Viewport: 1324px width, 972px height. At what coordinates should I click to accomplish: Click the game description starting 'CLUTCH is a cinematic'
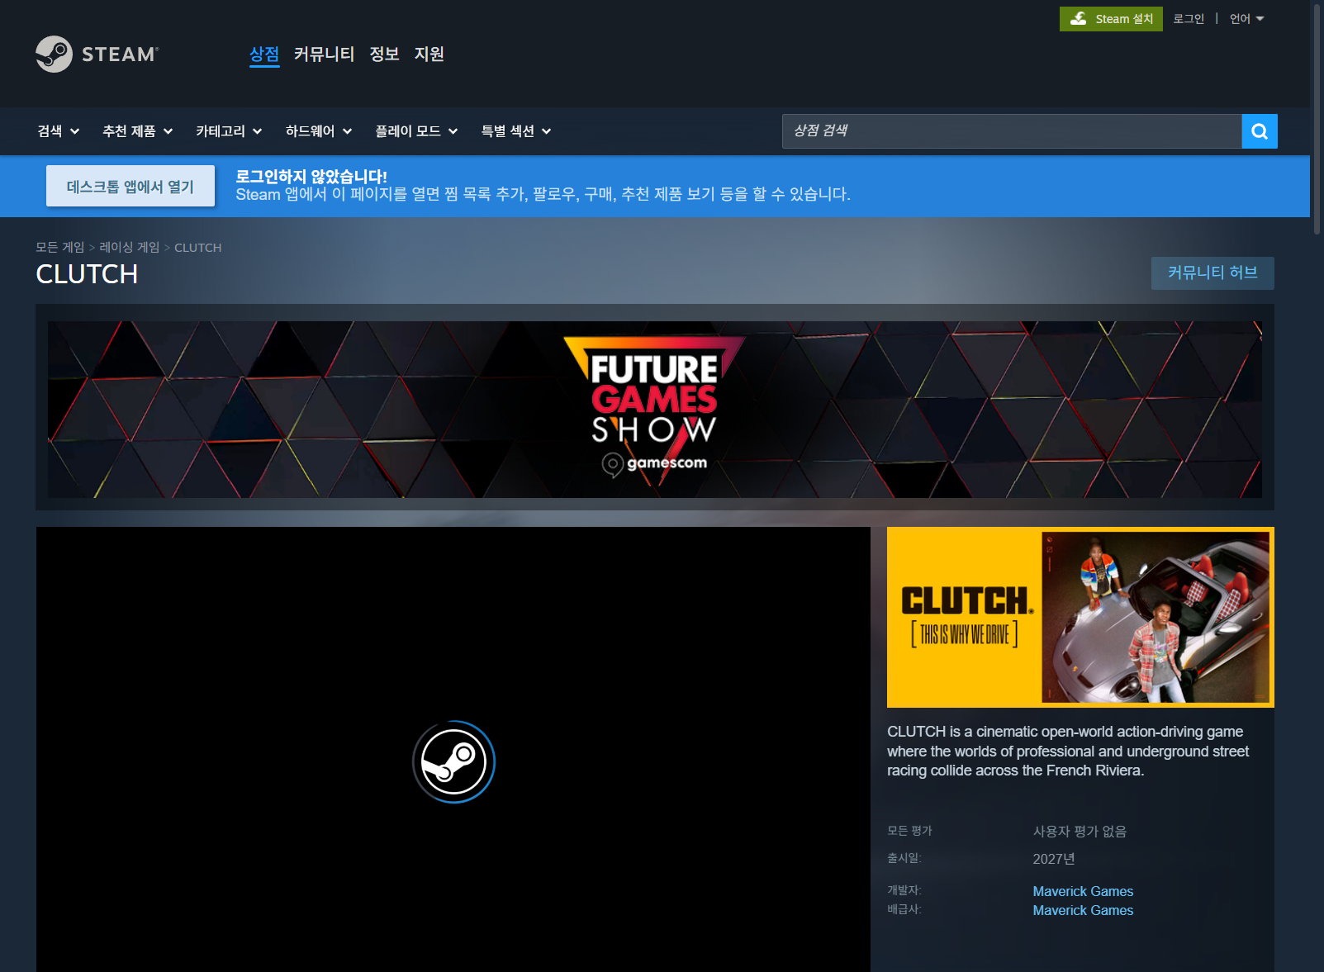(1068, 752)
